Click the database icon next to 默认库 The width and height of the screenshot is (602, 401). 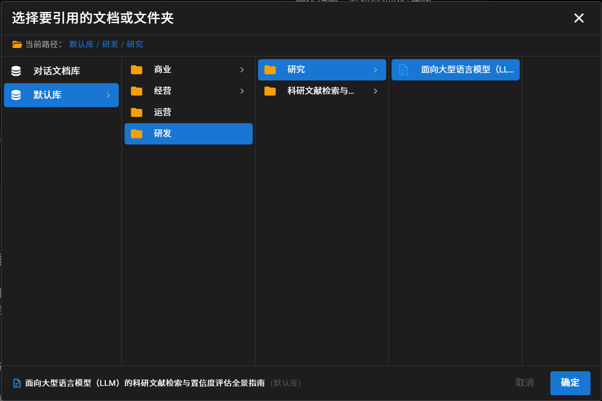[x=16, y=95]
